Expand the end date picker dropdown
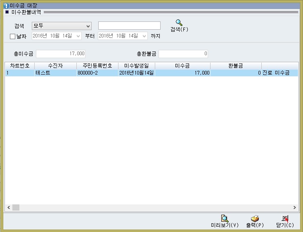 coord(144,36)
